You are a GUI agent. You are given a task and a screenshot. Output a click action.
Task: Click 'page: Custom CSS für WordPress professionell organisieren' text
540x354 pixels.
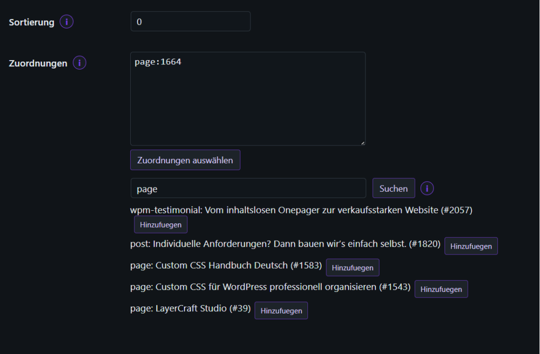click(x=271, y=287)
